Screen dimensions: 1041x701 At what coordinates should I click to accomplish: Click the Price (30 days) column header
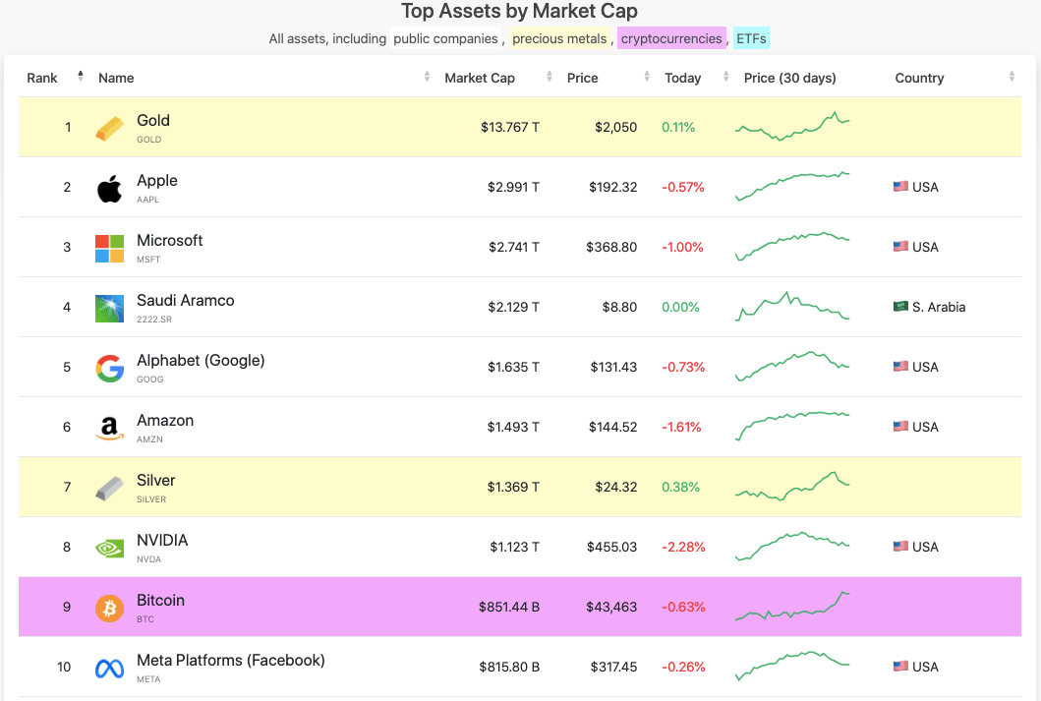coord(790,78)
